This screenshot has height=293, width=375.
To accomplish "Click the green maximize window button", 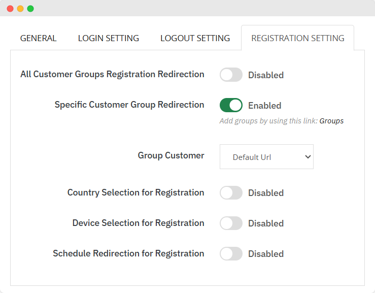I will tap(30, 9).
